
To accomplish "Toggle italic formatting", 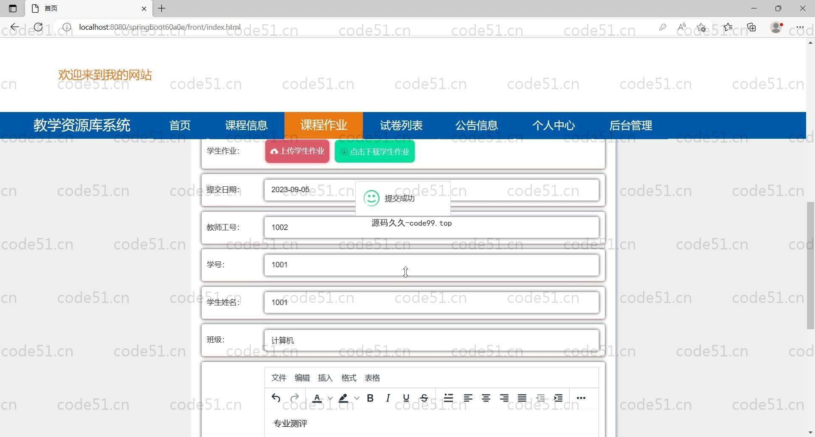I will (388, 398).
